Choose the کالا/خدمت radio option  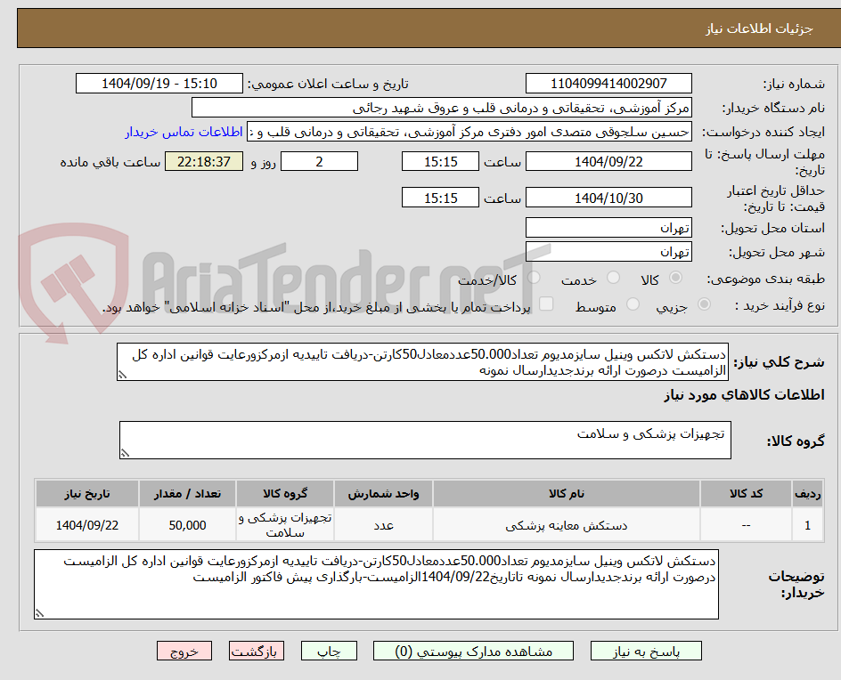pyautogui.click(x=534, y=278)
